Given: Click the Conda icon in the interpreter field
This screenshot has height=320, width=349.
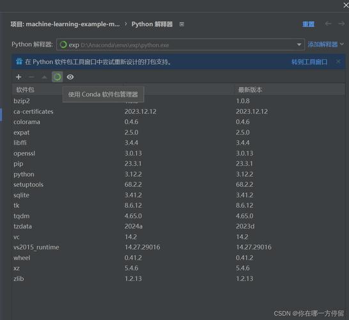Looking at the screenshot, I should [63, 45].
